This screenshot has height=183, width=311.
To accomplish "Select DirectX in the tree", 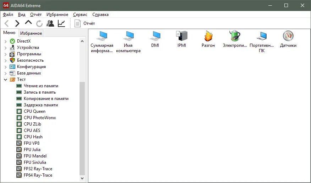I will coord(24,41).
